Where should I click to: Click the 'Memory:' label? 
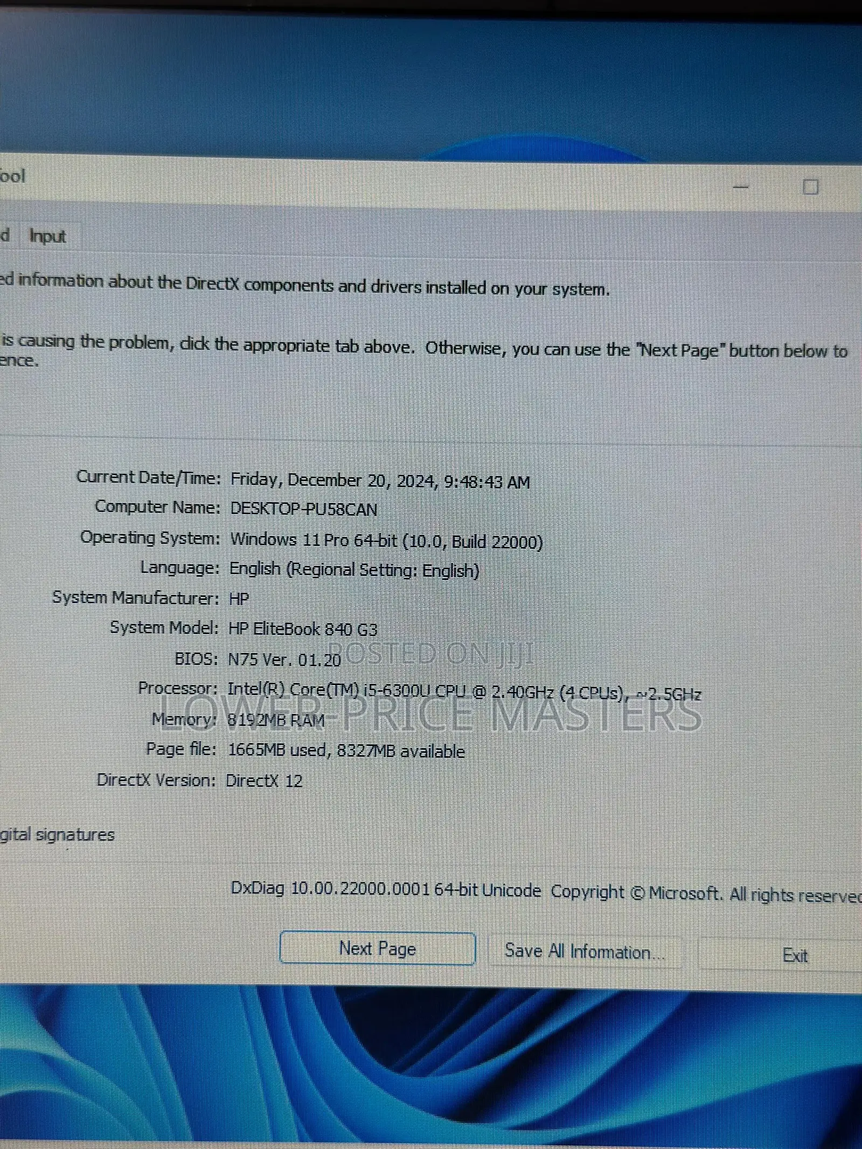coord(184,719)
